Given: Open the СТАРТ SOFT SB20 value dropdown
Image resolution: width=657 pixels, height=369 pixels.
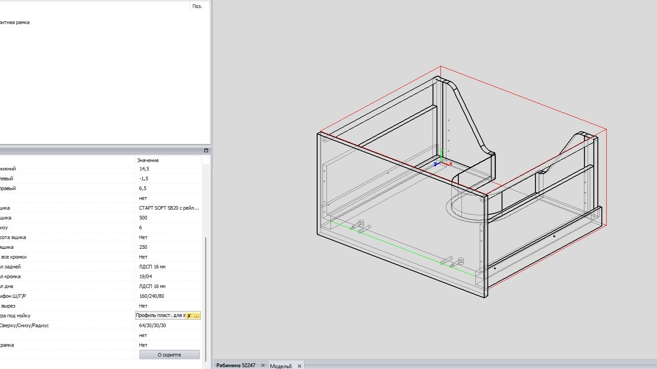Looking at the screenshot, I should point(169,208).
